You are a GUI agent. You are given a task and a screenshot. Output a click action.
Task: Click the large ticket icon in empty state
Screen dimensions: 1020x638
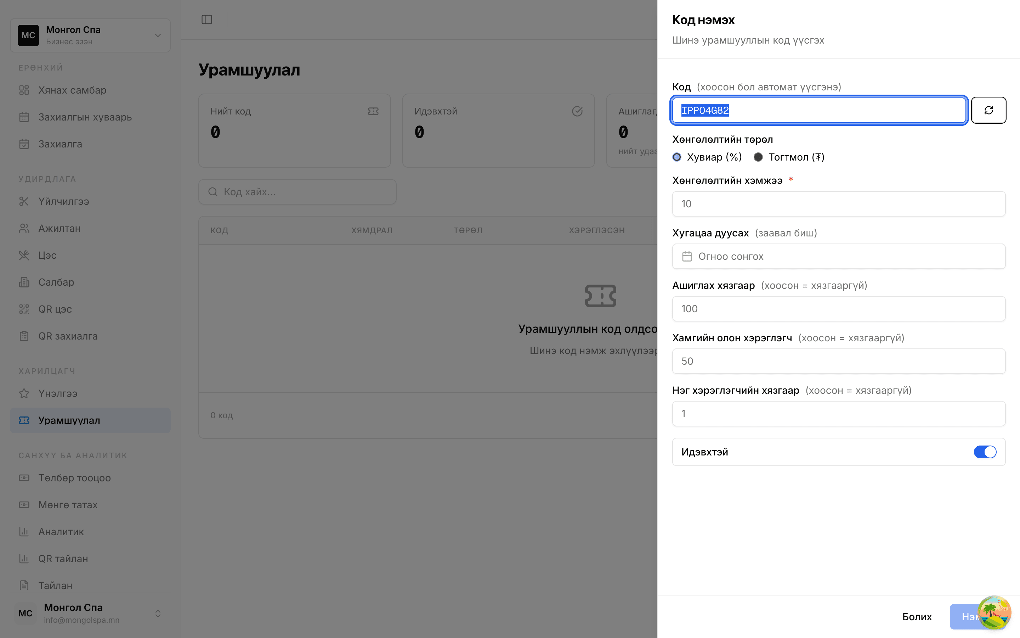coord(600,296)
